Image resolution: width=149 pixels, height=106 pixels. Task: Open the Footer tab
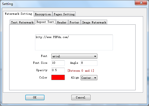(74, 23)
